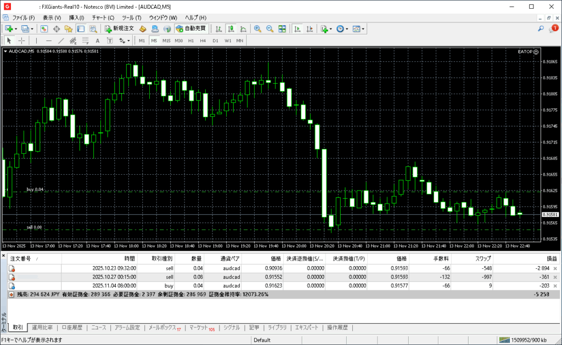The image size is (562, 345).
Task: Expand the periodicity clock dropdown
Action: point(342,28)
